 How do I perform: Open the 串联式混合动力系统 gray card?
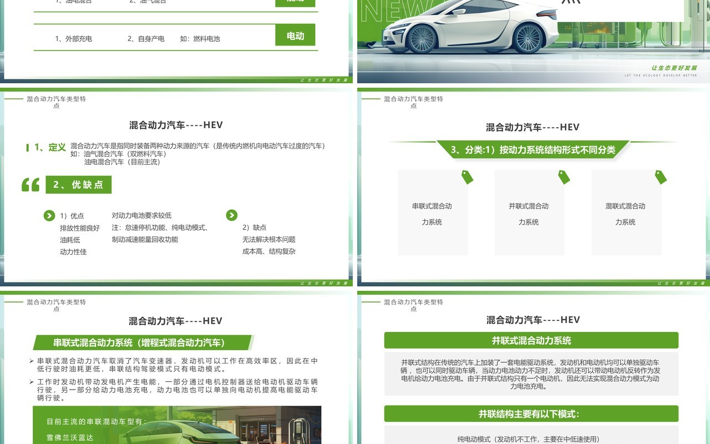[x=433, y=213]
